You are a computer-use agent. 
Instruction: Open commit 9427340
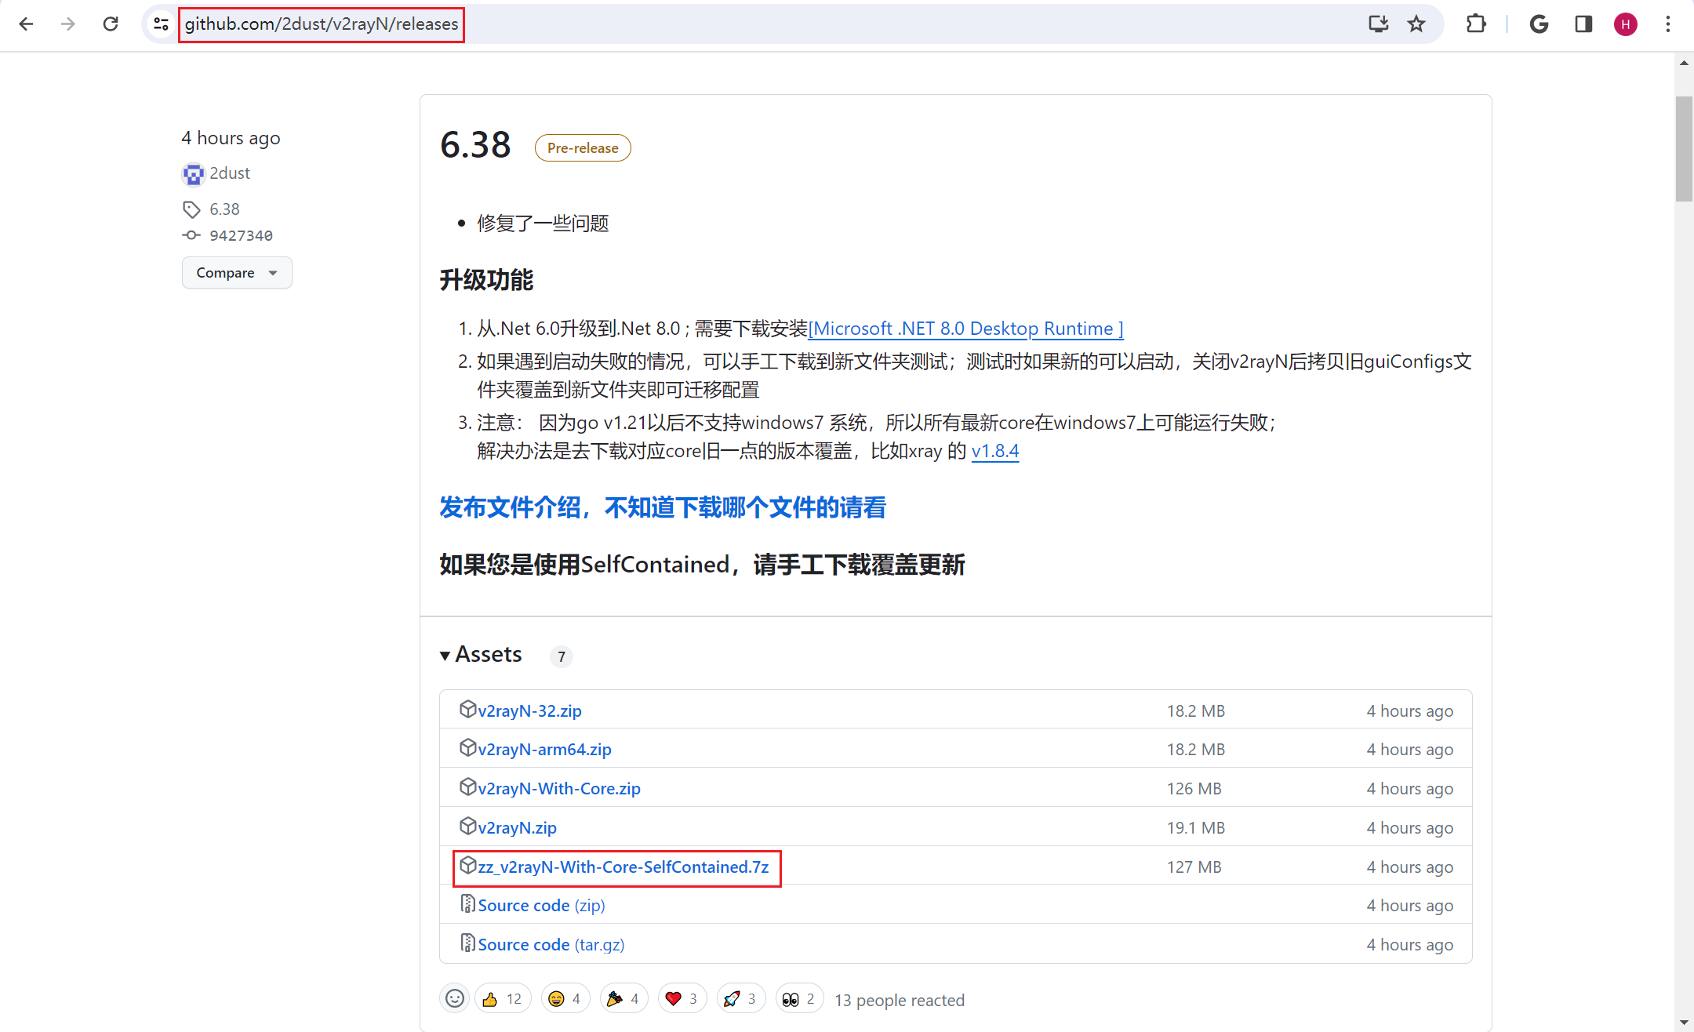point(241,235)
